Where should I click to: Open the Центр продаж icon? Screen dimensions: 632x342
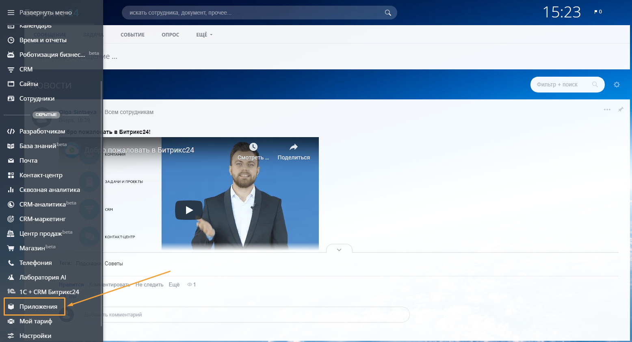point(11,234)
